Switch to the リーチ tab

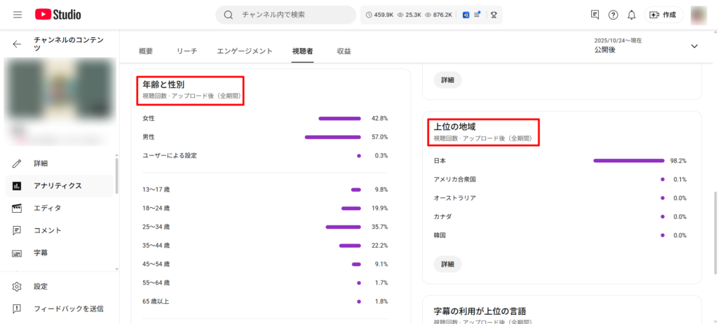coord(187,51)
